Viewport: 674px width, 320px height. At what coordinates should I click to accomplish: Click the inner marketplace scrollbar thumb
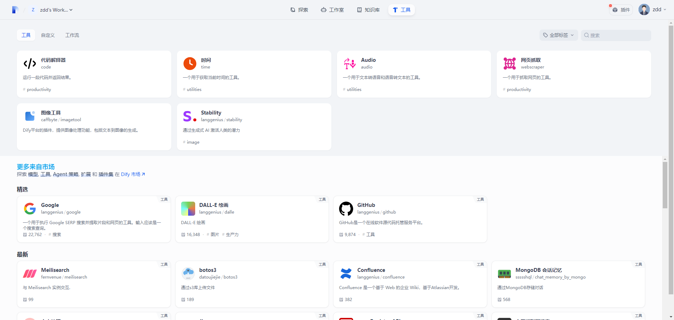[665, 185]
